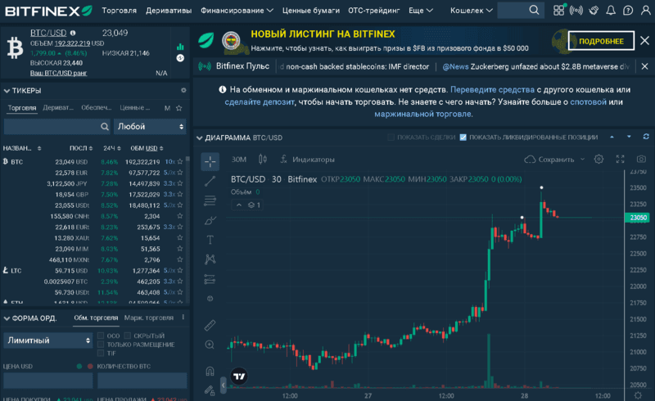The width and height of the screenshot is (655, 401).
Task: Open the Ценные бумаги menu item
Action: pyautogui.click(x=311, y=11)
